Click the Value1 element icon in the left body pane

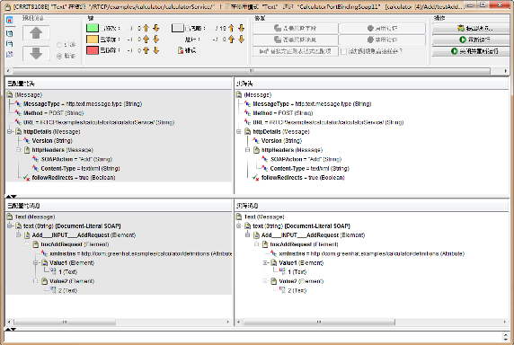45,262
